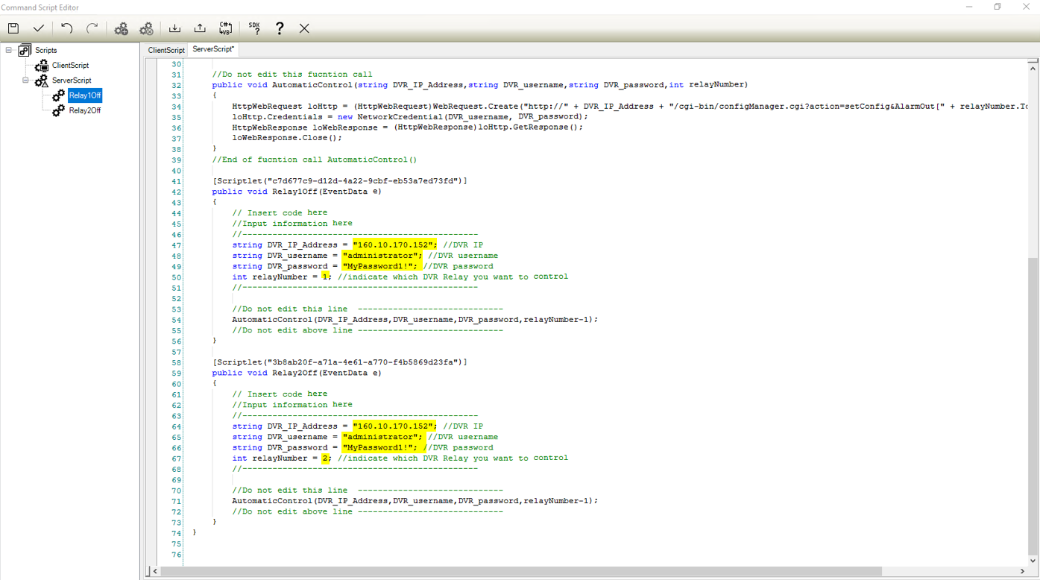Select the ServerScript tab
1040x580 pixels.
click(213, 49)
